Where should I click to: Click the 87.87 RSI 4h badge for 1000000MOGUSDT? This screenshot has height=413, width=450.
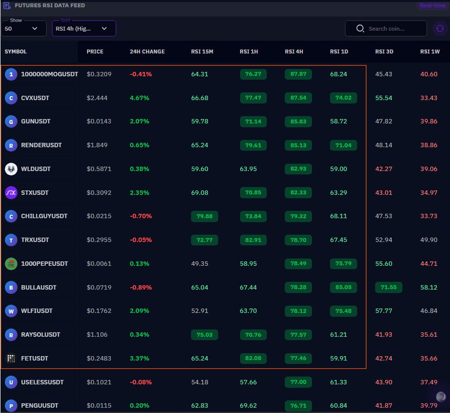tap(298, 74)
